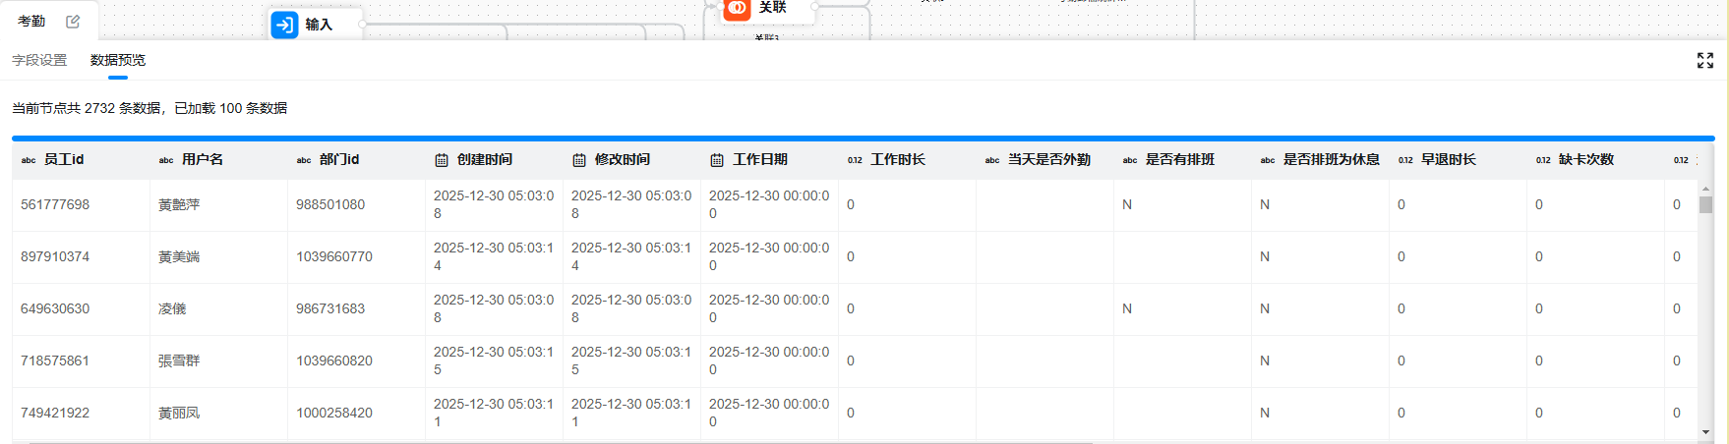Click the calendar icon for 修改时间
Screen dimensions: 1729x444
[x=579, y=160]
